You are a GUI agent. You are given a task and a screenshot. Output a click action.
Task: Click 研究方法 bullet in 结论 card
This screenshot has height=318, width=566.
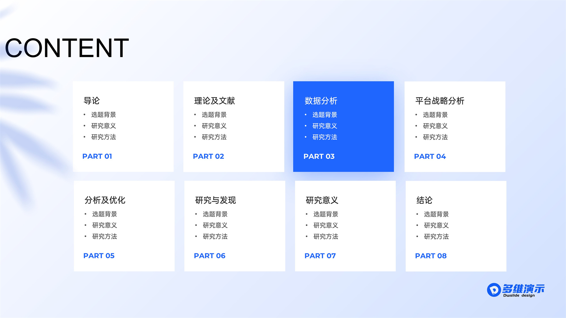[x=436, y=236]
